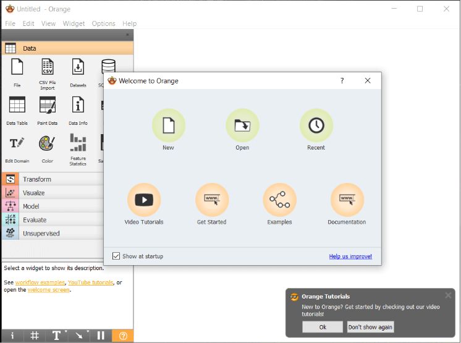Click the 'workflow examples' link

40,282
